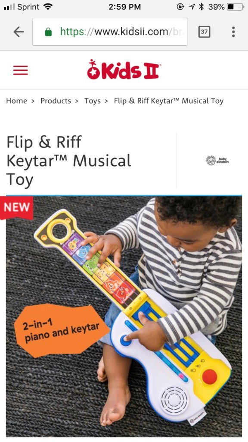Viewport: 248px width, 442px height.
Task: Tap the Kids II logo
Action: pyautogui.click(x=124, y=69)
